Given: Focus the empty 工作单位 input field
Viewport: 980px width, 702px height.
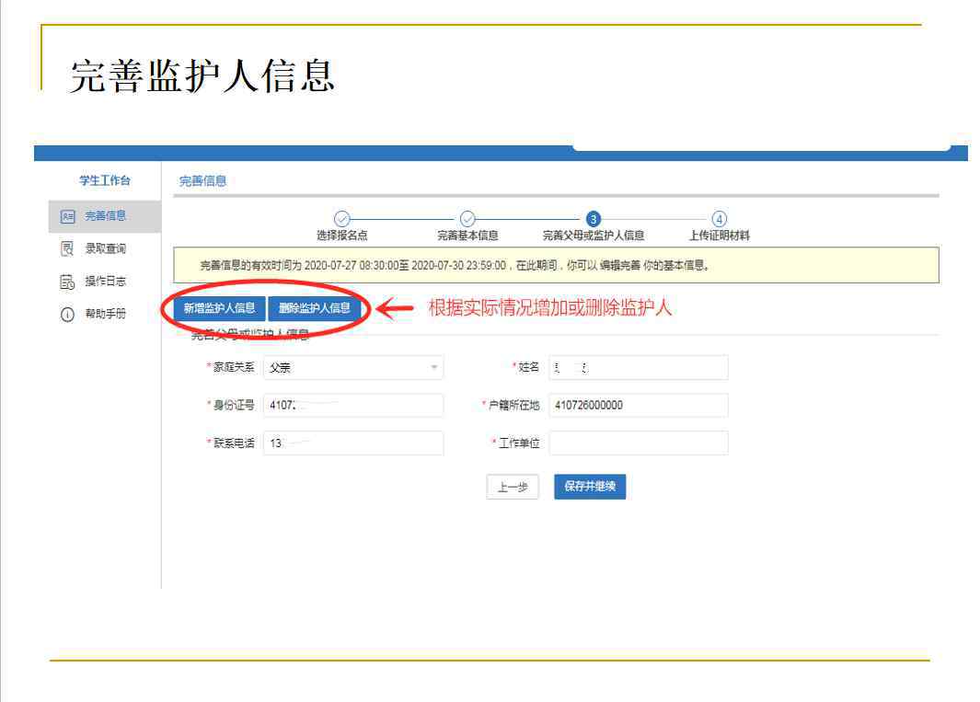Looking at the screenshot, I should coord(639,443).
